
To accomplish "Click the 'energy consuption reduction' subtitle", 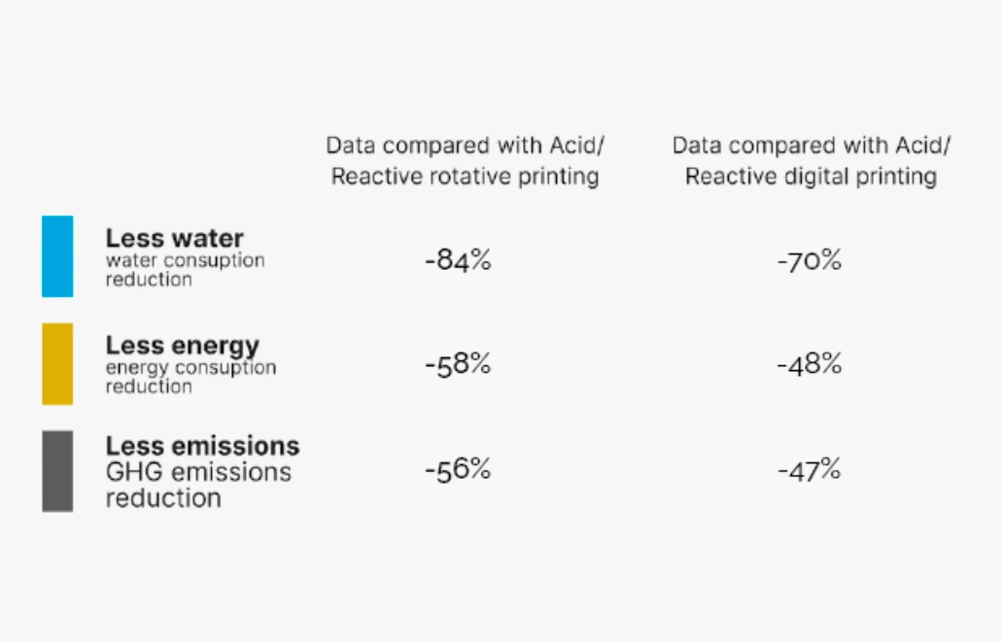I will [x=190, y=377].
